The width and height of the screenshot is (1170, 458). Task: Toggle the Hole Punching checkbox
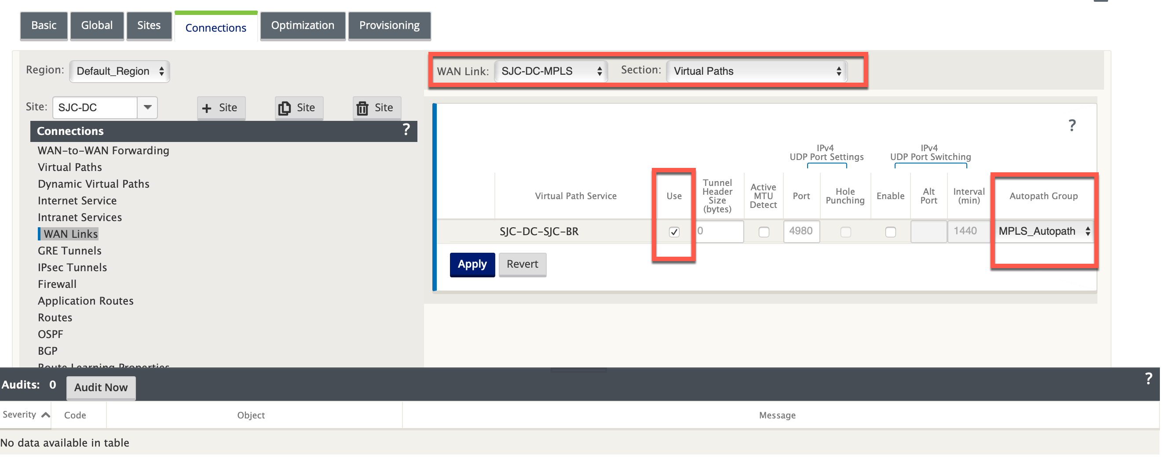tap(845, 232)
